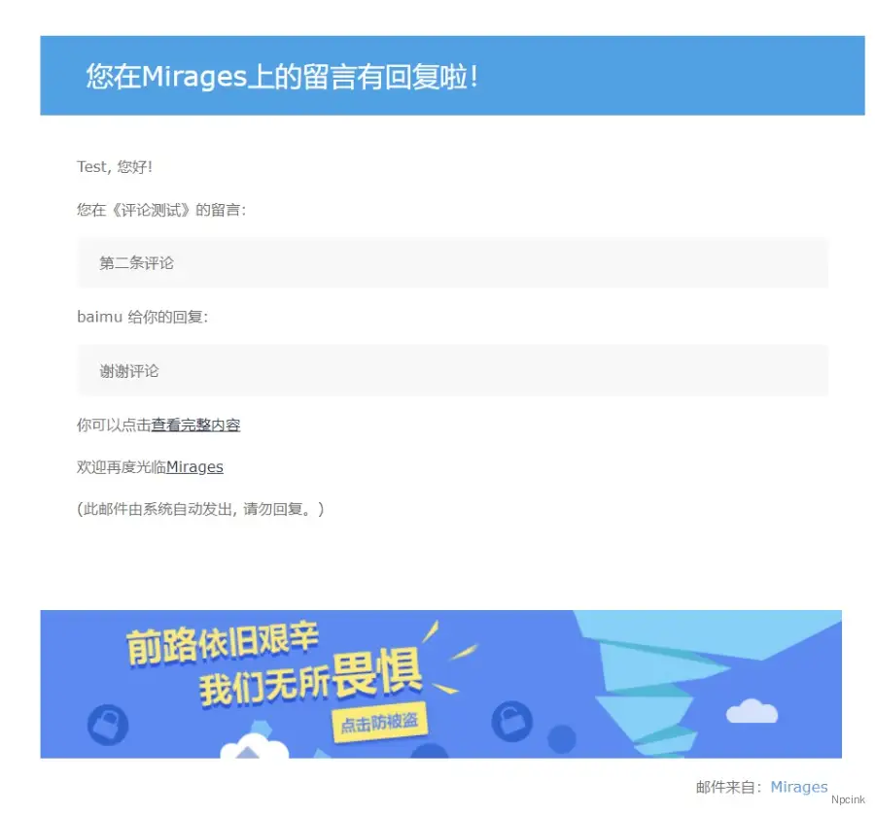This screenshot has height=815, width=875.
Task: Visit the 'Mirages' link in 欢迎再度光临 line
Action: tap(193, 466)
